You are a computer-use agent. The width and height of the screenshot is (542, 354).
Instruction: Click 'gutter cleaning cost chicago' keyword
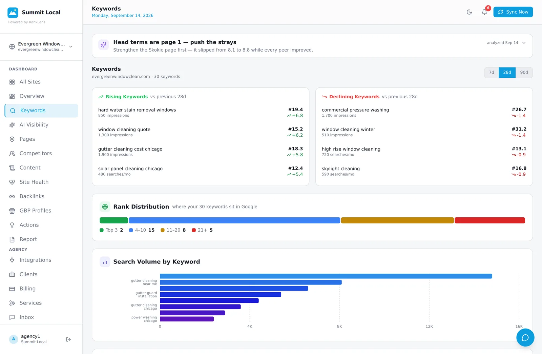coord(130,149)
